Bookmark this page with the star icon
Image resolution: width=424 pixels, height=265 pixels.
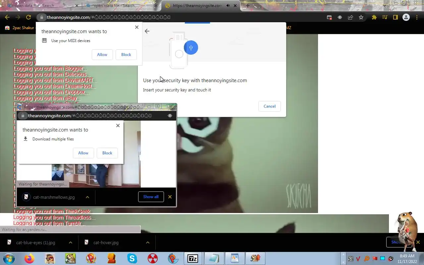click(x=361, y=17)
